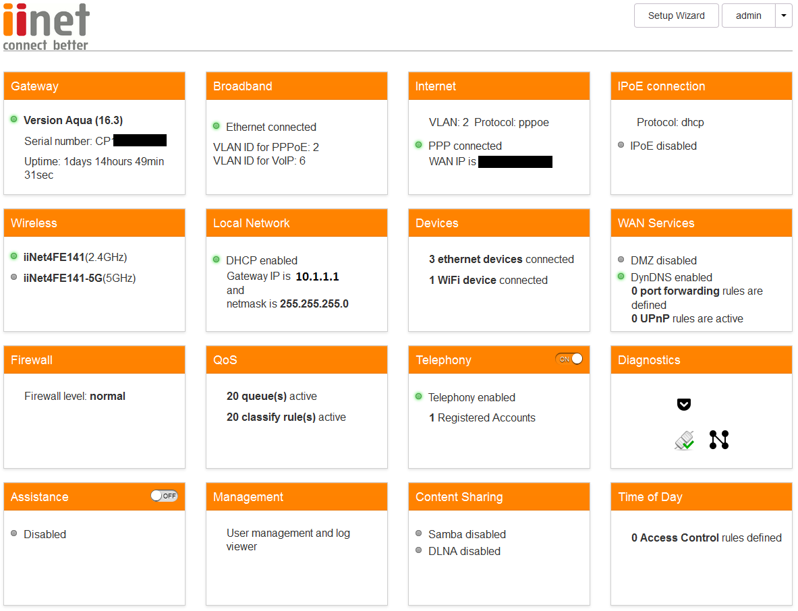Click 'iiNet4FE141-5G(5GHz)' network name
Screen dimensions: 798x611
coord(80,278)
